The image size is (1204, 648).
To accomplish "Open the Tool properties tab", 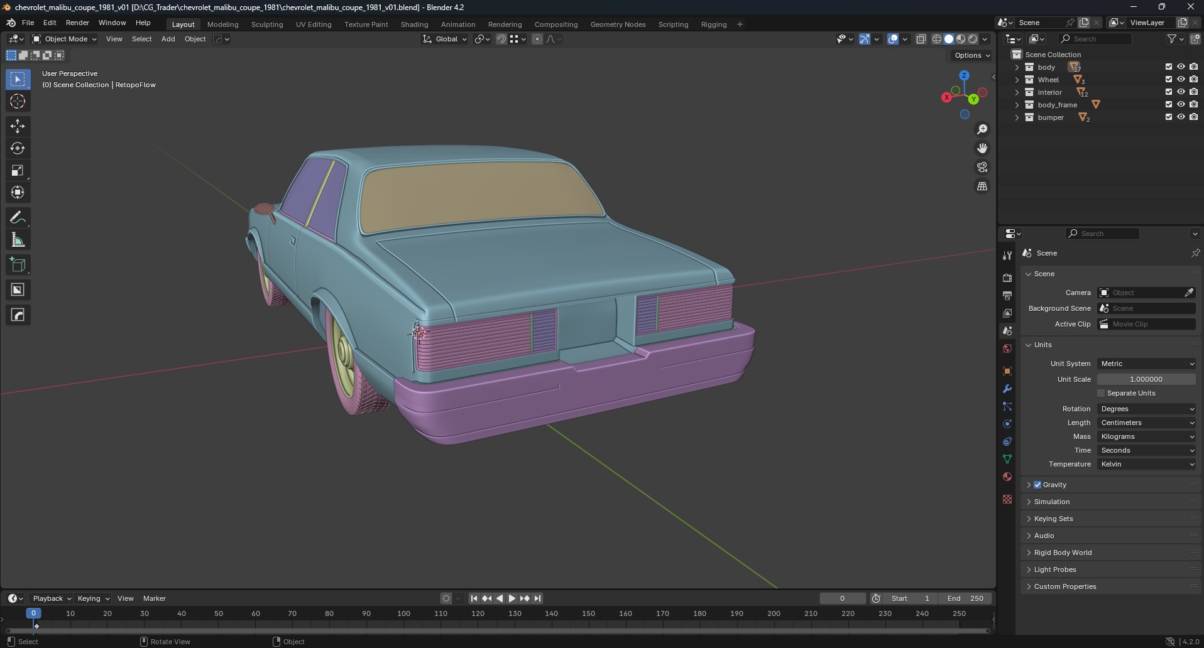I will pyautogui.click(x=1007, y=255).
